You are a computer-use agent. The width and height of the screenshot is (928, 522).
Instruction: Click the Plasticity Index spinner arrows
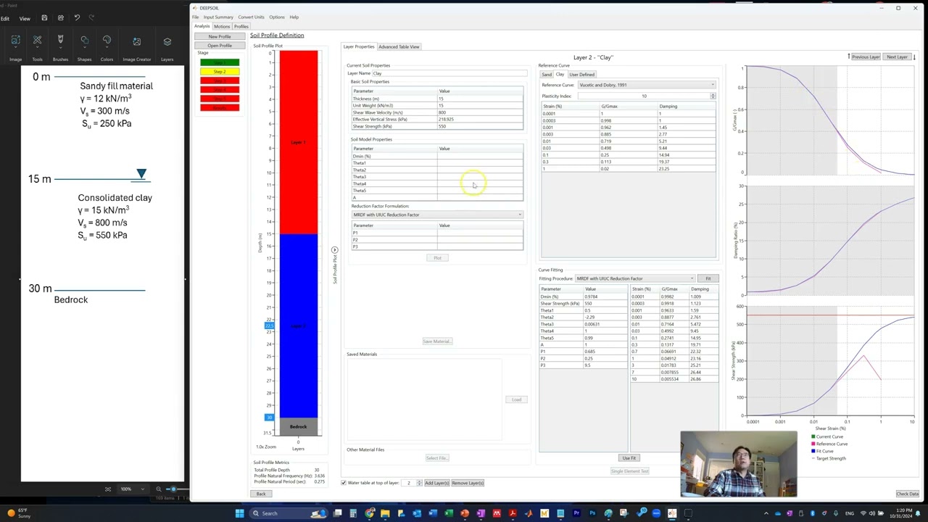[713, 96]
